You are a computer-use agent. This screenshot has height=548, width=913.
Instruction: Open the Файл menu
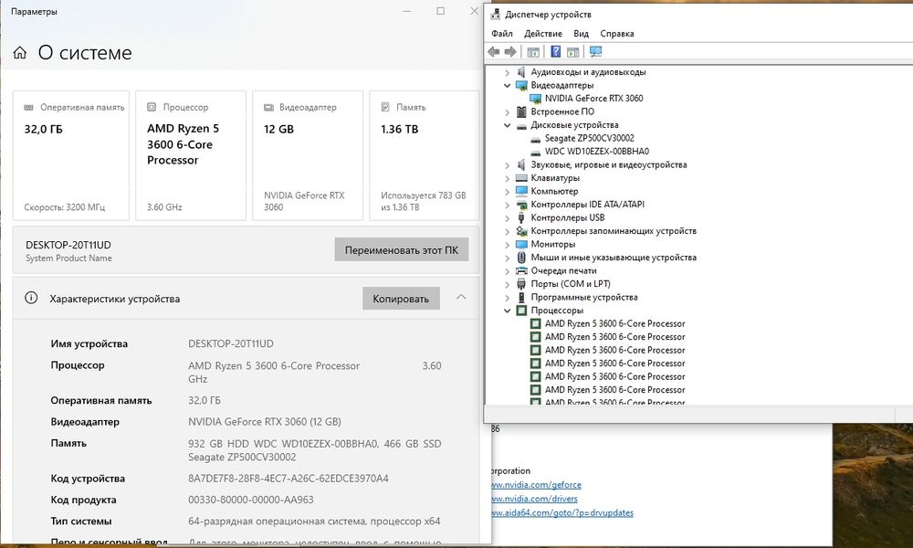pos(502,34)
